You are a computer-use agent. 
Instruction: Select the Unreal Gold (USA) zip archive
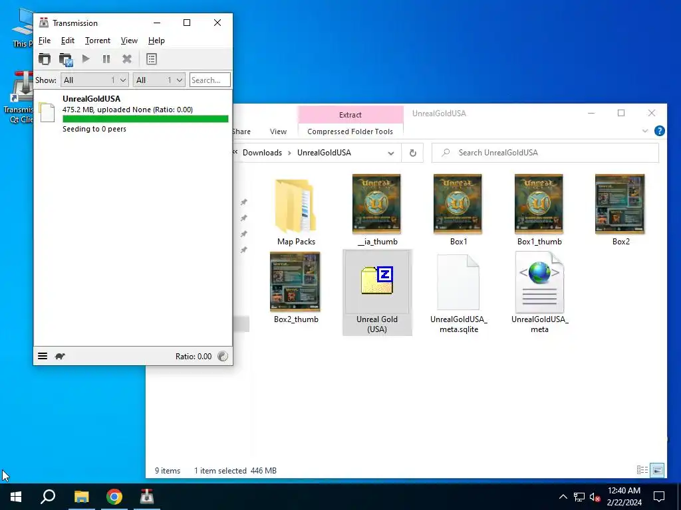tap(377, 293)
